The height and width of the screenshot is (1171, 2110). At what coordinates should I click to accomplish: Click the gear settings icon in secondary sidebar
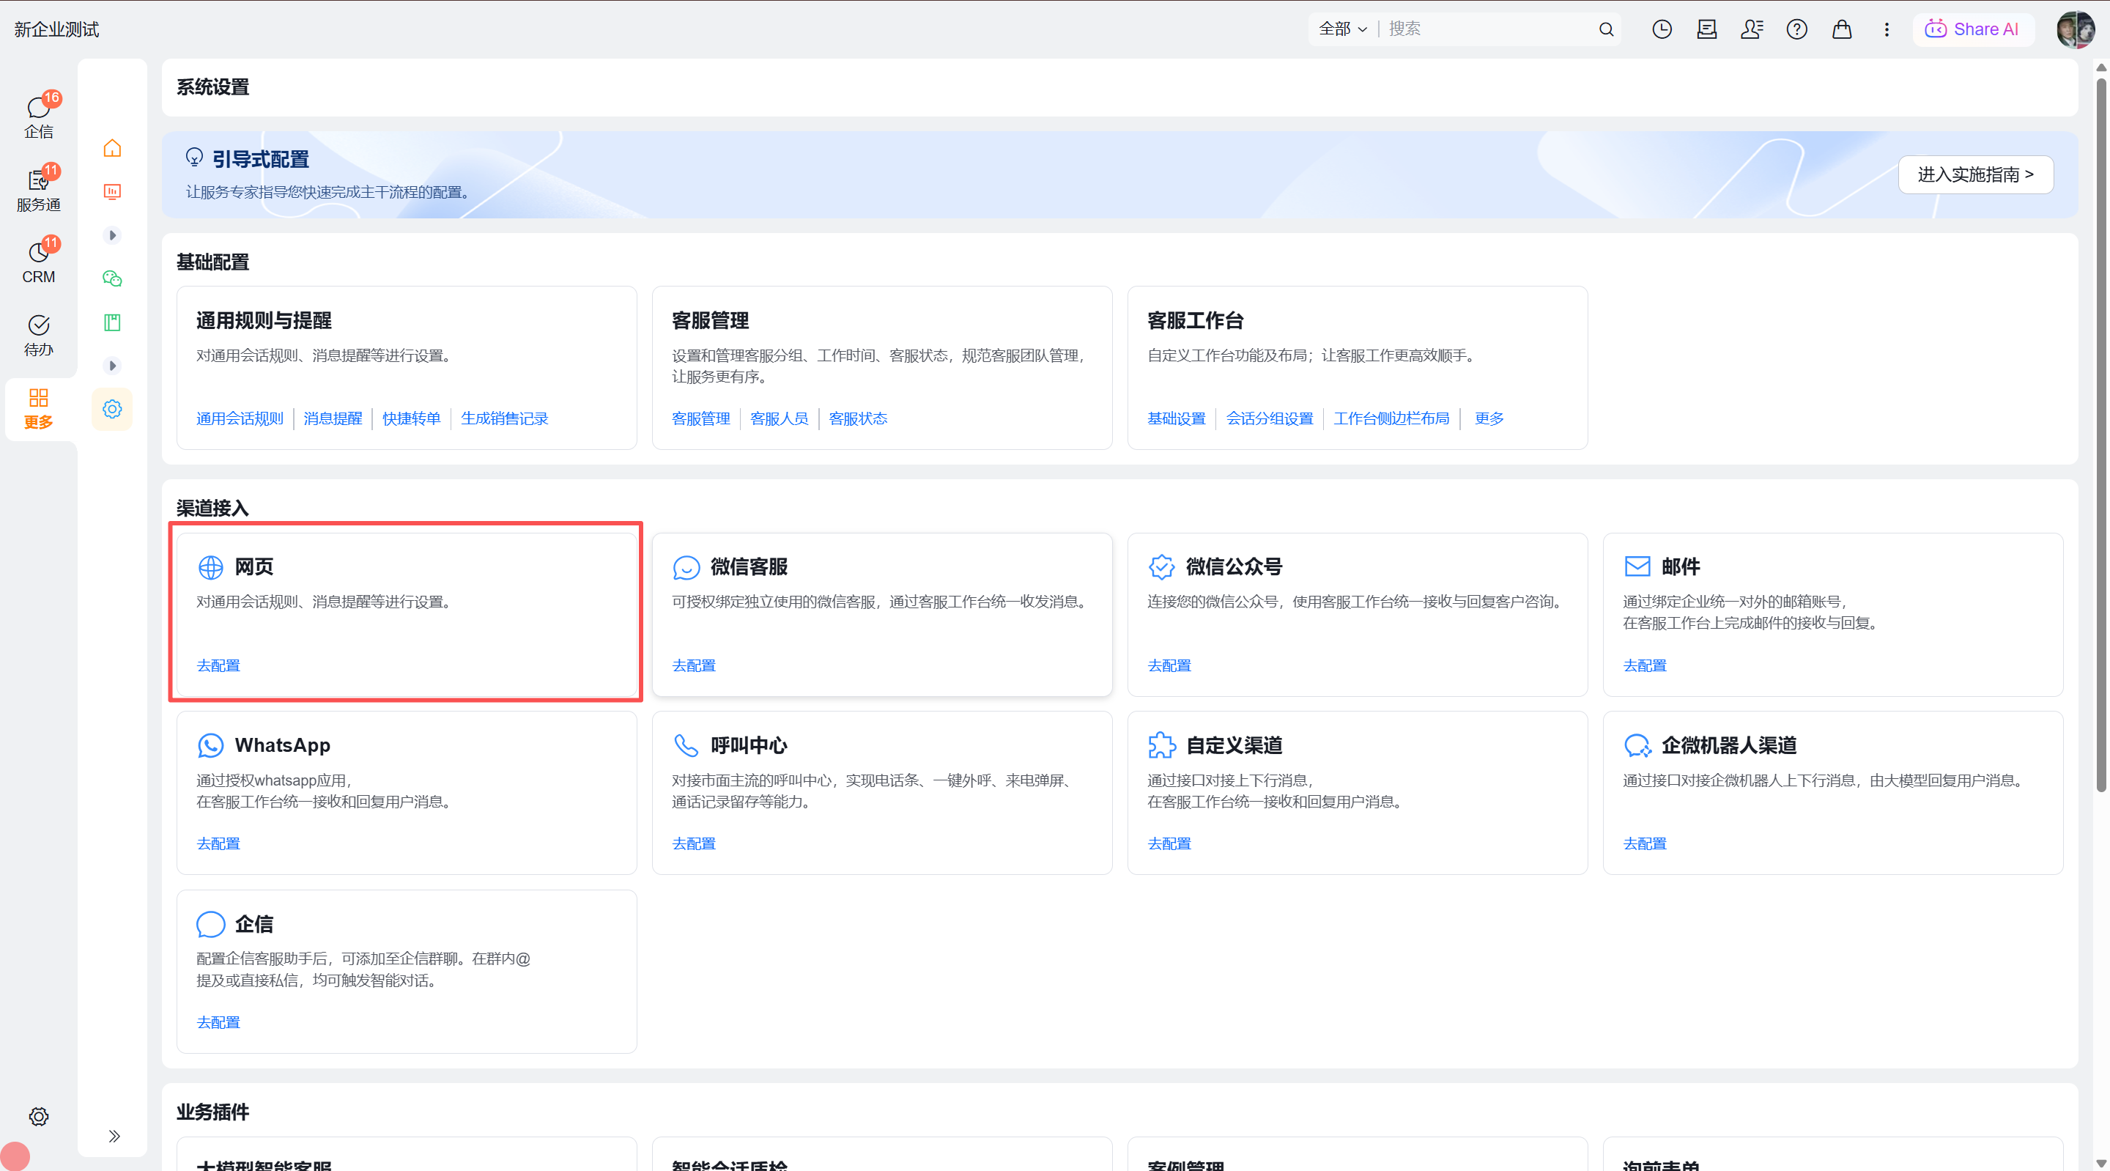112,409
